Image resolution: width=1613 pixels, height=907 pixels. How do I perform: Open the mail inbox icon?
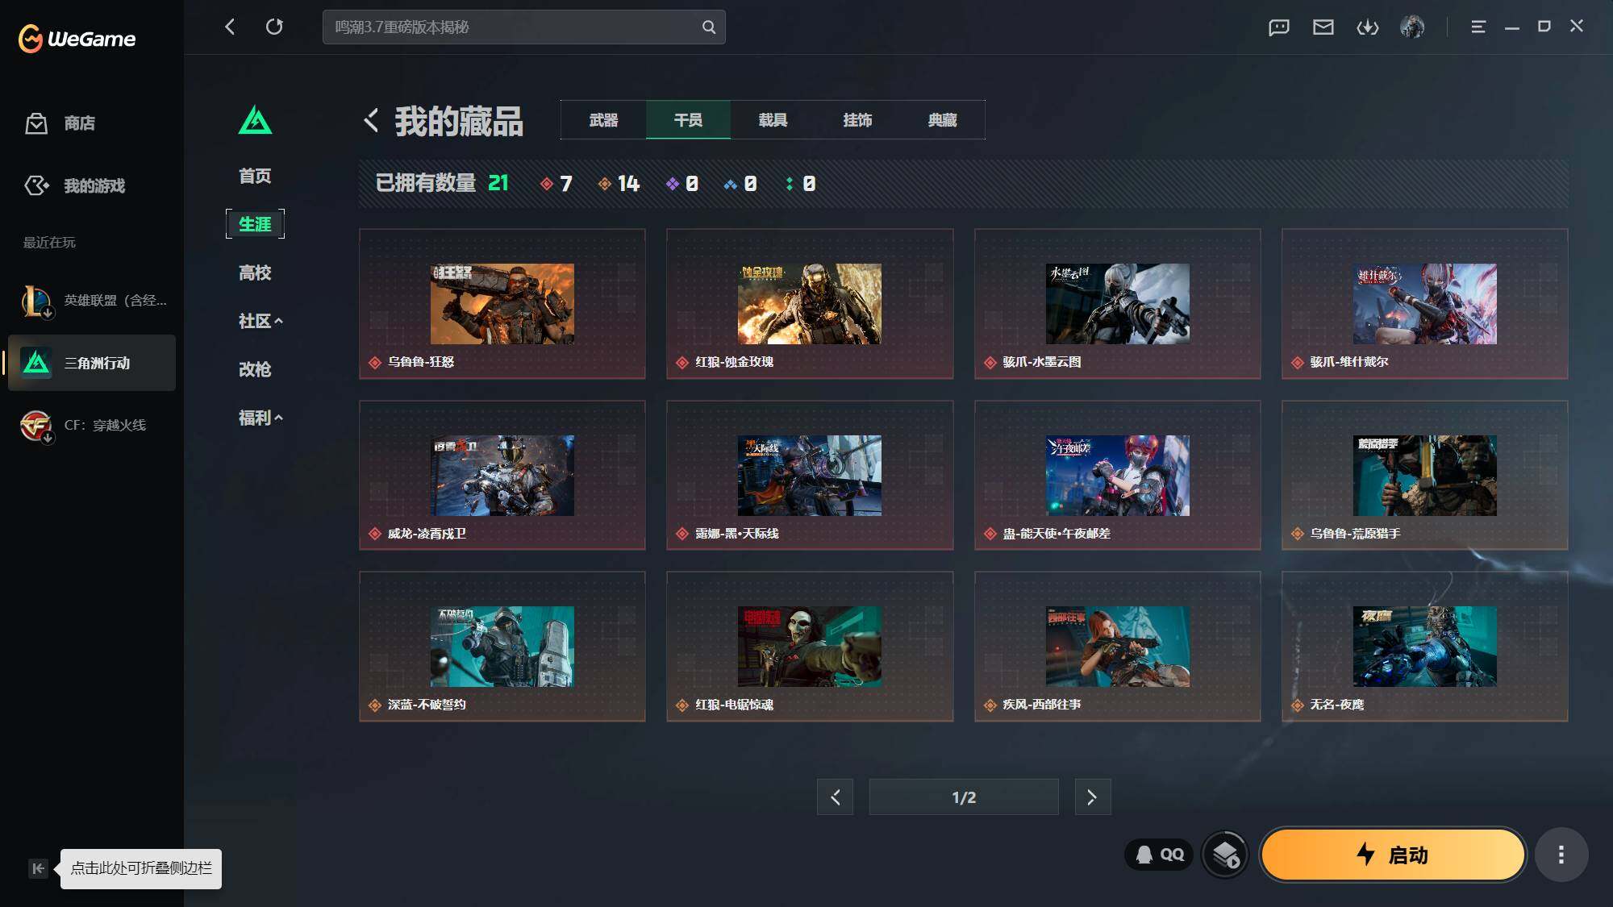point(1323,27)
